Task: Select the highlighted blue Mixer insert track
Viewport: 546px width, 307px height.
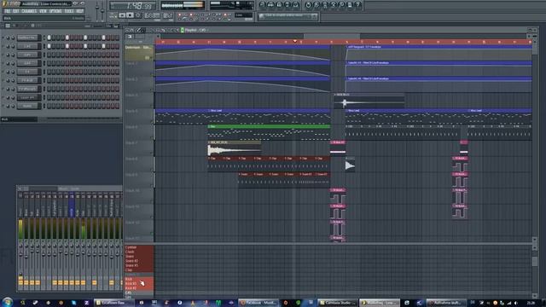Action: pyautogui.click(x=72, y=204)
